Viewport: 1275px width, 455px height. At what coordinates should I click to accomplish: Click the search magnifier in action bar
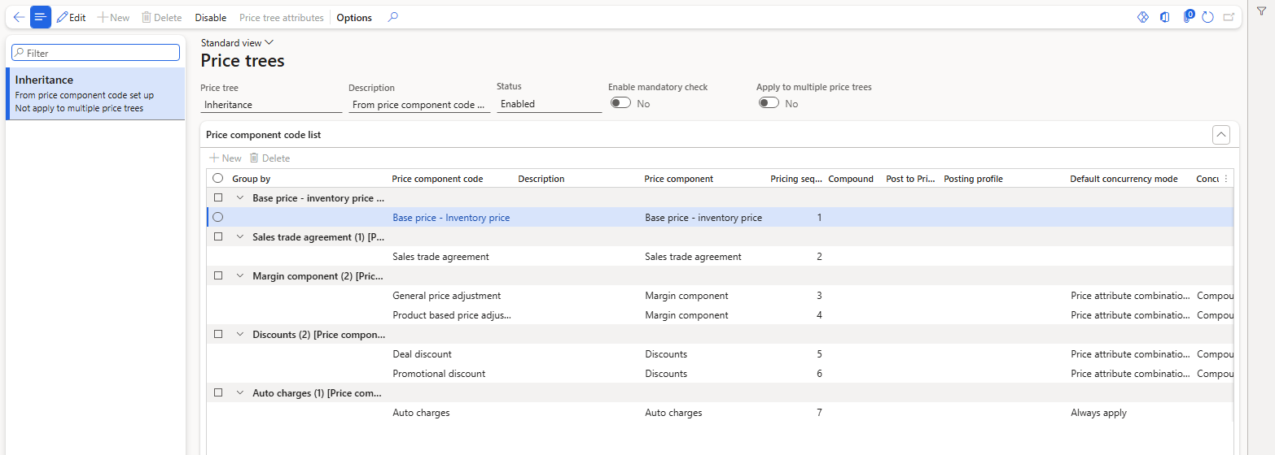[x=393, y=17]
